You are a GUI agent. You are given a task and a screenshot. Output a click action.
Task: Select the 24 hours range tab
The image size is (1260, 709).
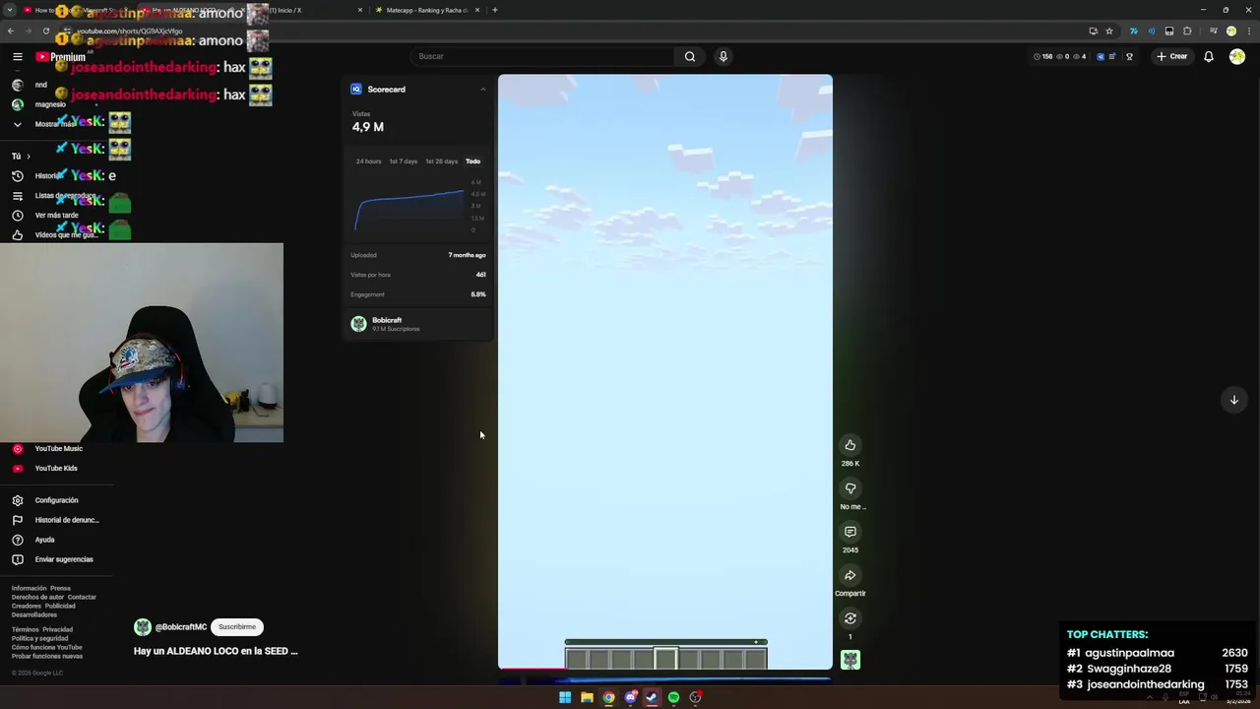click(x=368, y=161)
